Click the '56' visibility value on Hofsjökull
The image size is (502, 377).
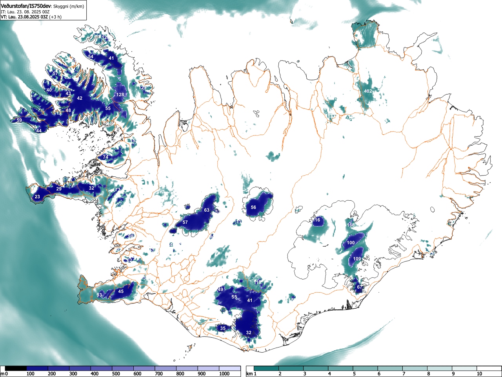(x=253, y=208)
